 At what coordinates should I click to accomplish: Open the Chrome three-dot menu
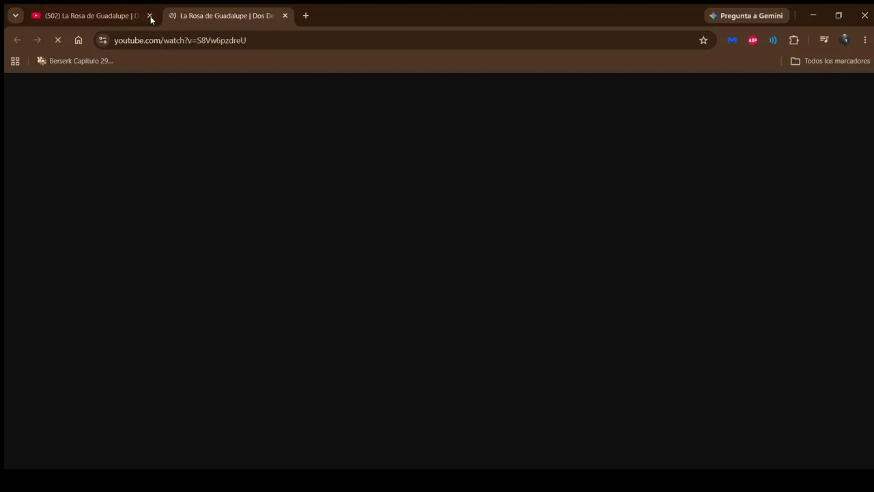coord(865,40)
